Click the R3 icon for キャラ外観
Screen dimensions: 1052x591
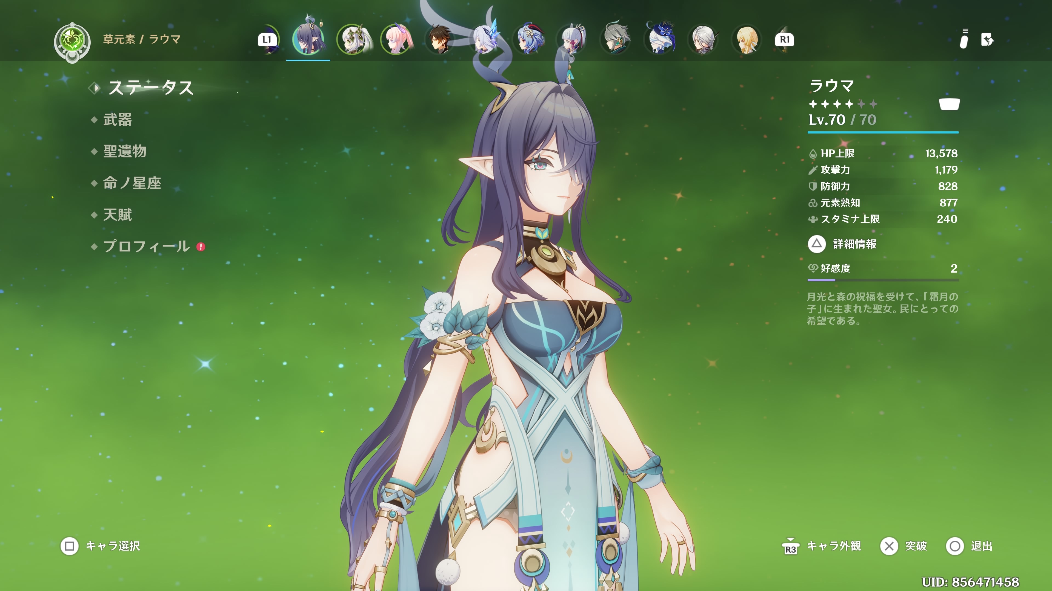[x=790, y=547]
